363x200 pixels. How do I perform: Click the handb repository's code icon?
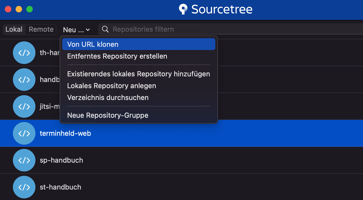pos(24,80)
